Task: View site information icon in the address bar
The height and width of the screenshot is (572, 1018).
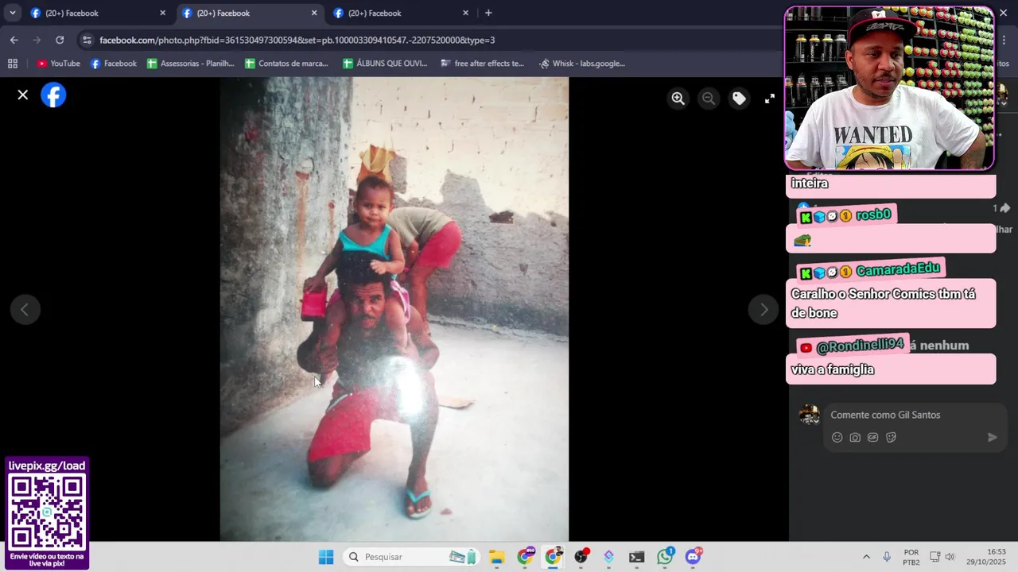Action: pyautogui.click(x=87, y=40)
